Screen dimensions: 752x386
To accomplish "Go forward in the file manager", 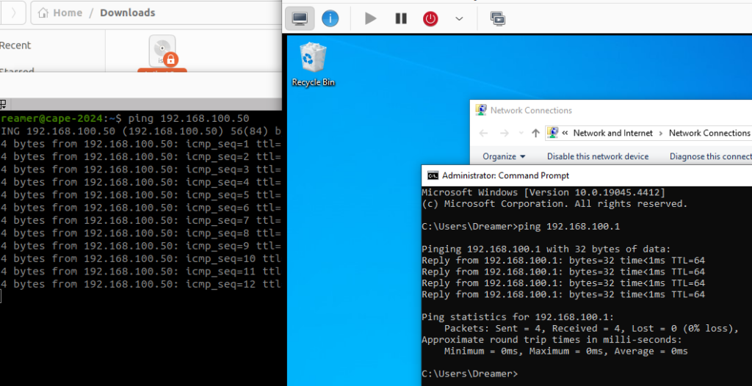I will pyautogui.click(x=13, y=12).
